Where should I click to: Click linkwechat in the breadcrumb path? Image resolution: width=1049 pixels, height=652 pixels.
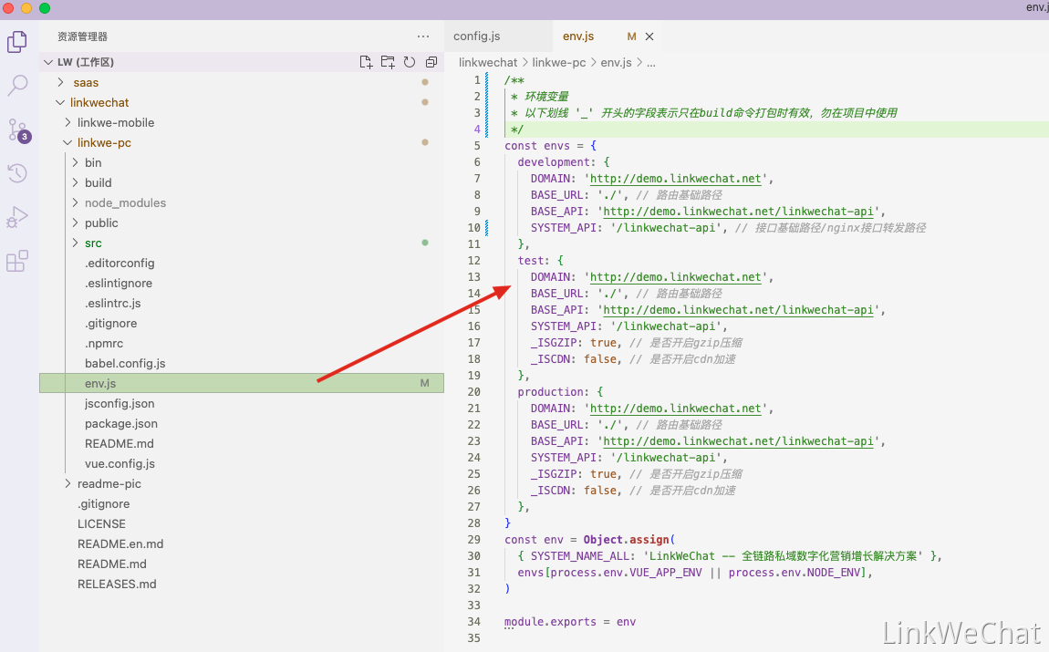[x=488, y=62]
